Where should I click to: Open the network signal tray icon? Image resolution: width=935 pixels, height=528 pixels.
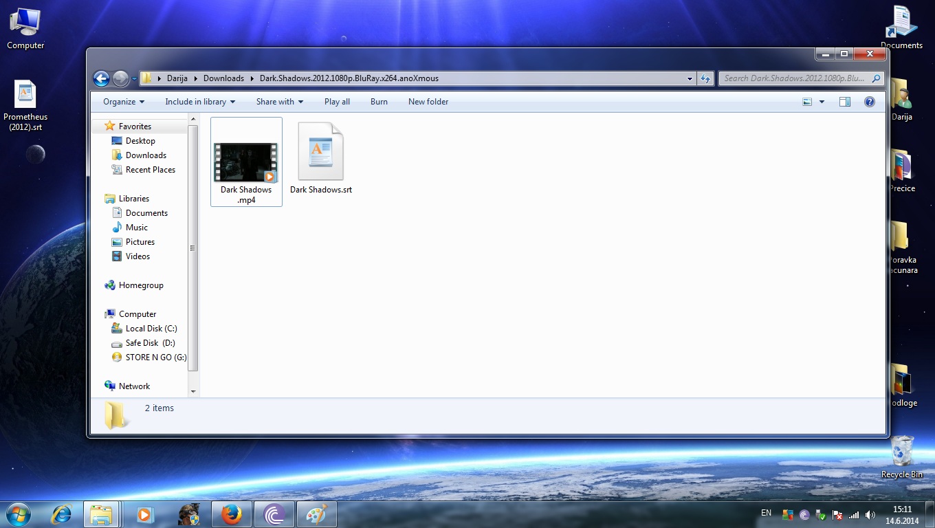point(855,515)
